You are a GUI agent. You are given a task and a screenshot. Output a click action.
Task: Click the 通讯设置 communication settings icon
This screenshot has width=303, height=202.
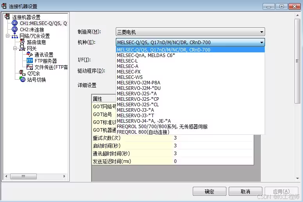pyautogui.click(x=30, y=54)
